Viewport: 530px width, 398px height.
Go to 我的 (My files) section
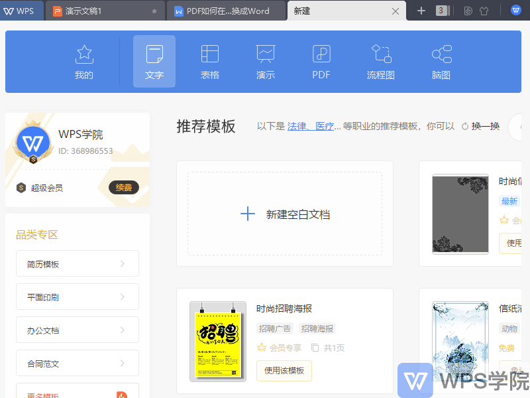83,61
